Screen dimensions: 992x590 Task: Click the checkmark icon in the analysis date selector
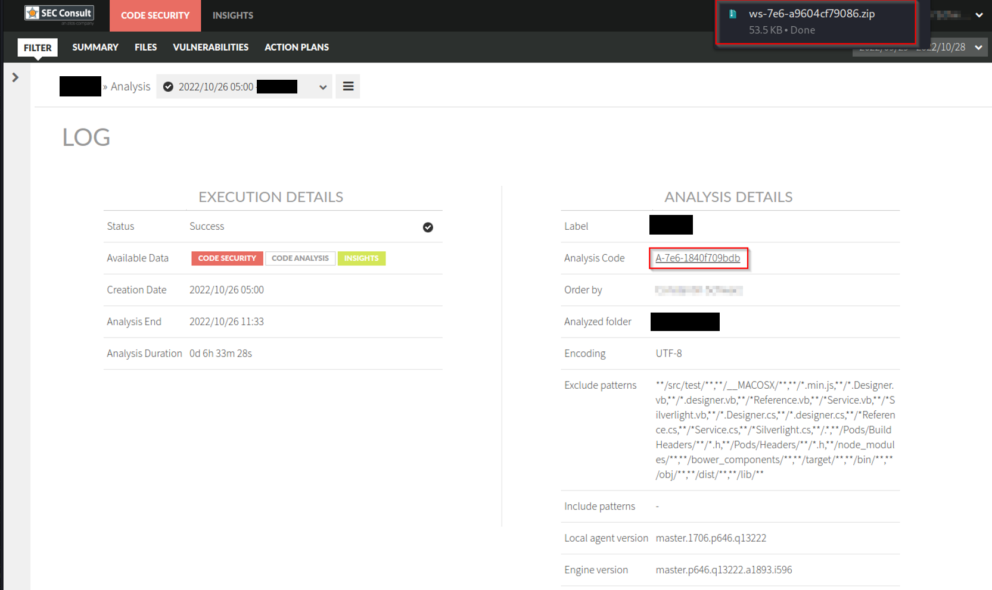click(169, 87)
